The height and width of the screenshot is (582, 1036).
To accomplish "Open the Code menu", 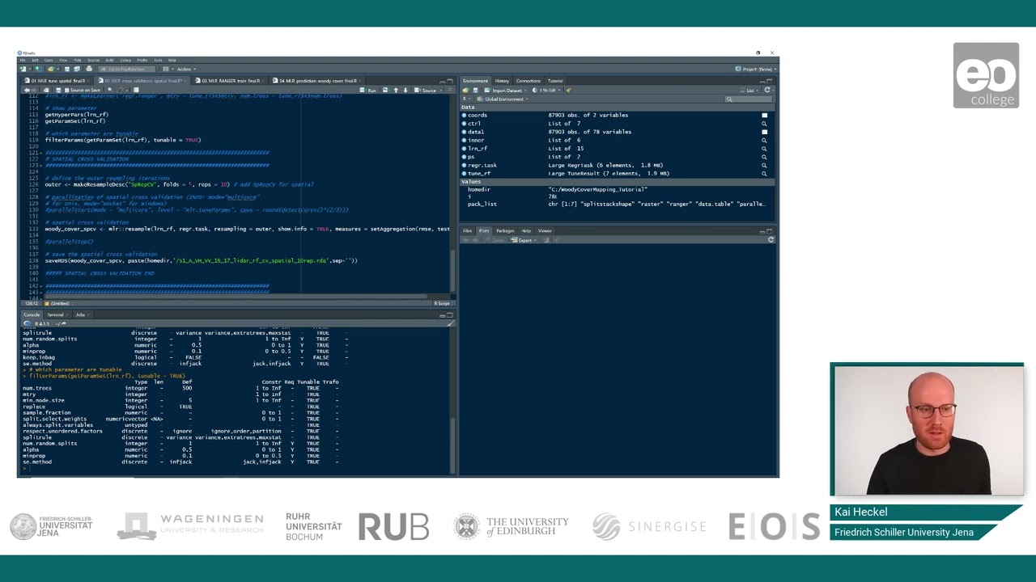I will [x=49, y=60].
